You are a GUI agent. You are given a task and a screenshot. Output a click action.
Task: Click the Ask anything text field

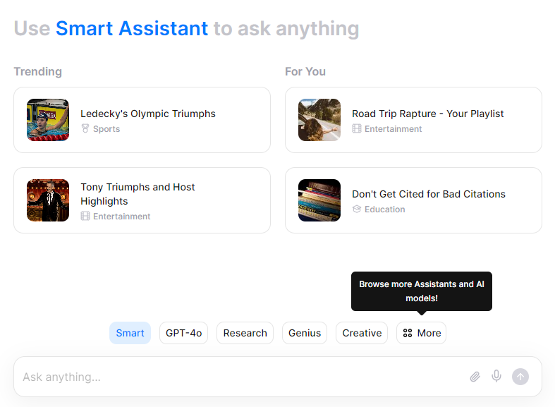tap(240, 377)
